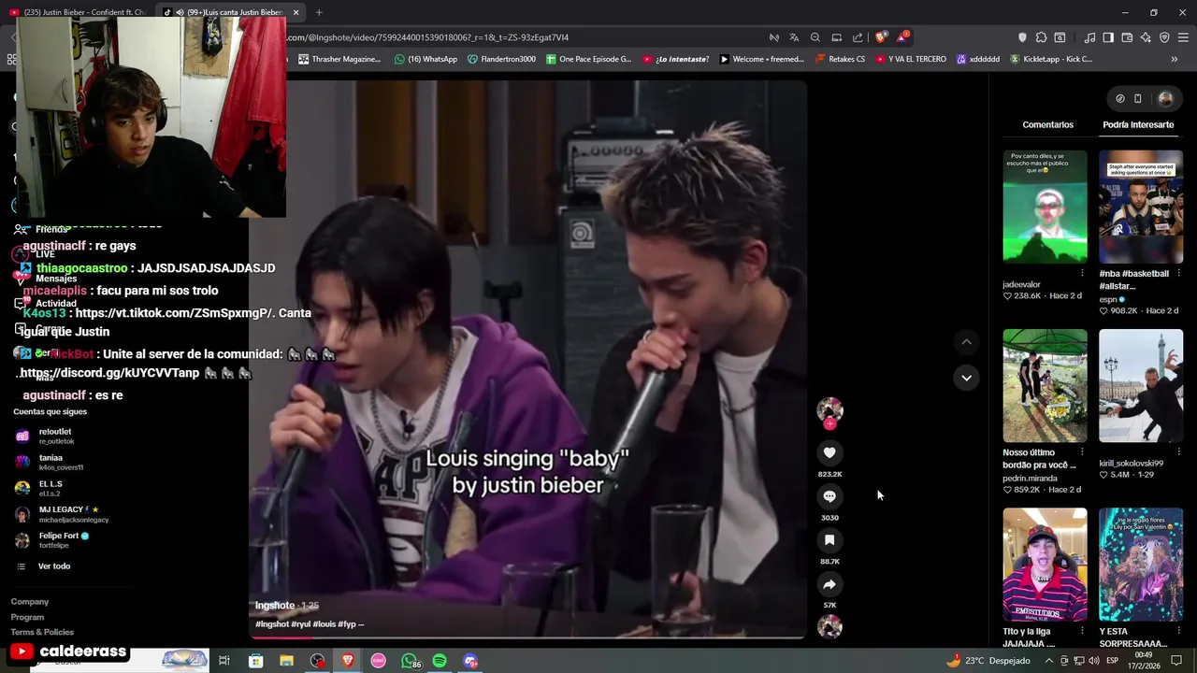Expand followed accounts with Ver todo
This screenshot has width=1197, height=673.
45,566
